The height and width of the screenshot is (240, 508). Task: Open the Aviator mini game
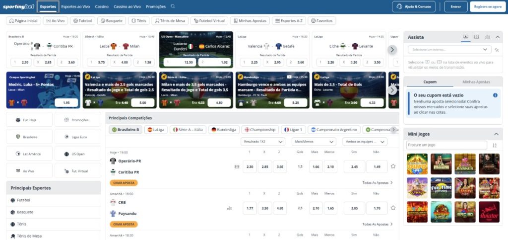[x=489, y=212]
